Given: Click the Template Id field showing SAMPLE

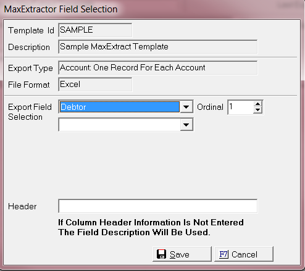Looking at the screenshot, I should pos(95,30).
